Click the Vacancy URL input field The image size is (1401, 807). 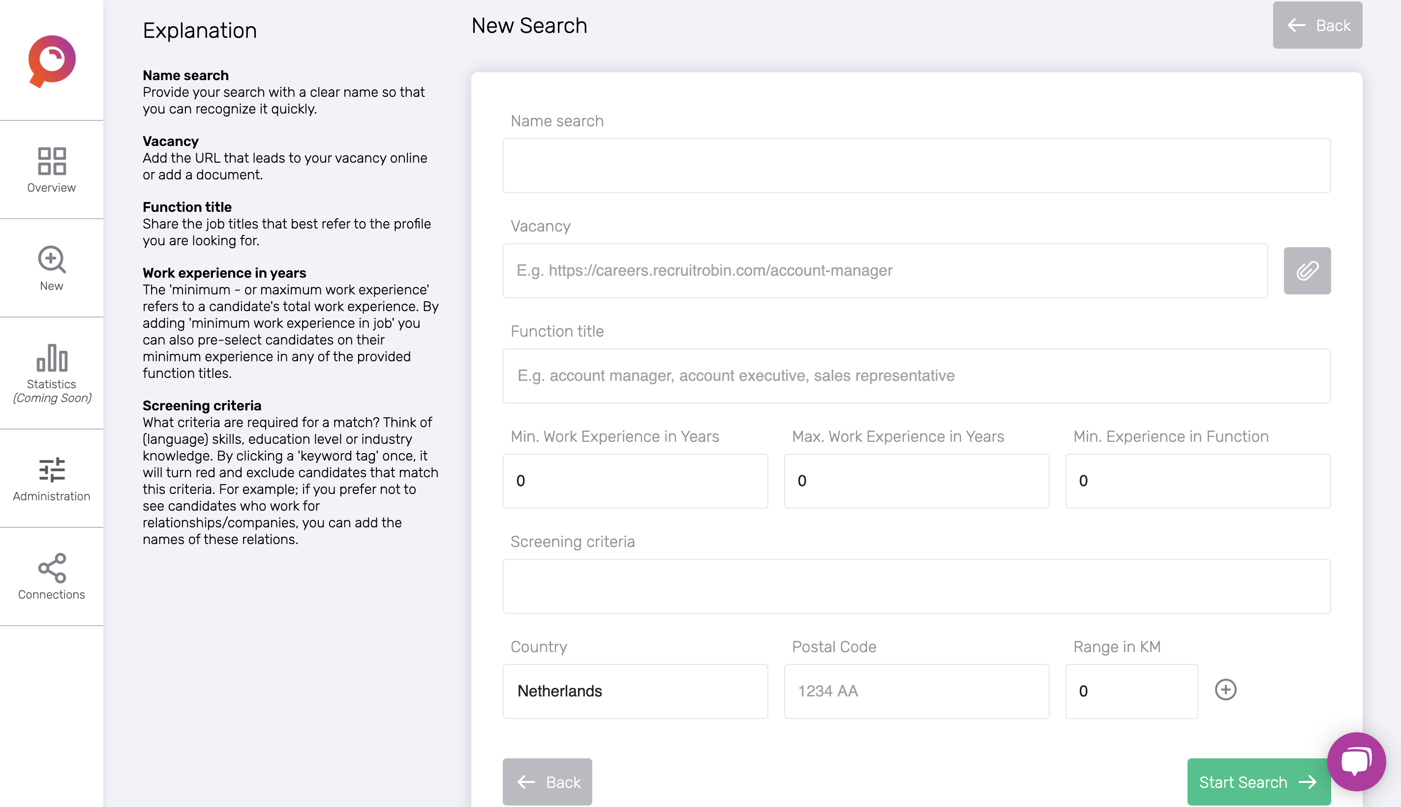click(x=884, y=270)
